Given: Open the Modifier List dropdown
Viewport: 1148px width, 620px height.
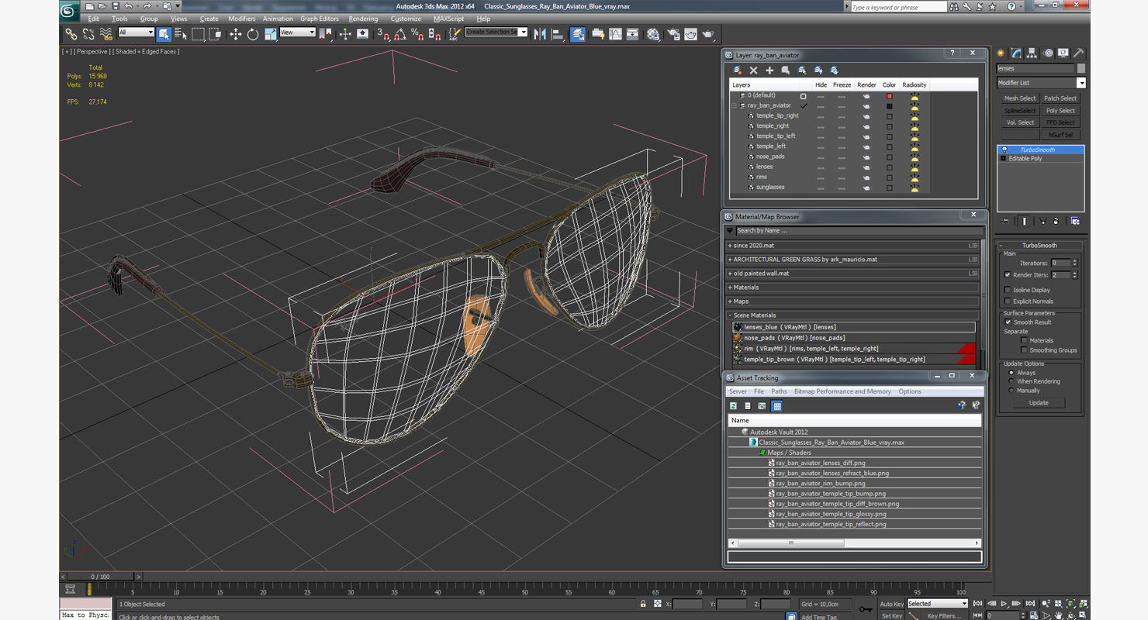Looking at the screenshot, I should [1041, 83].
